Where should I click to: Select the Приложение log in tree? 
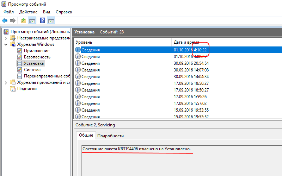[x=36, y=51]
